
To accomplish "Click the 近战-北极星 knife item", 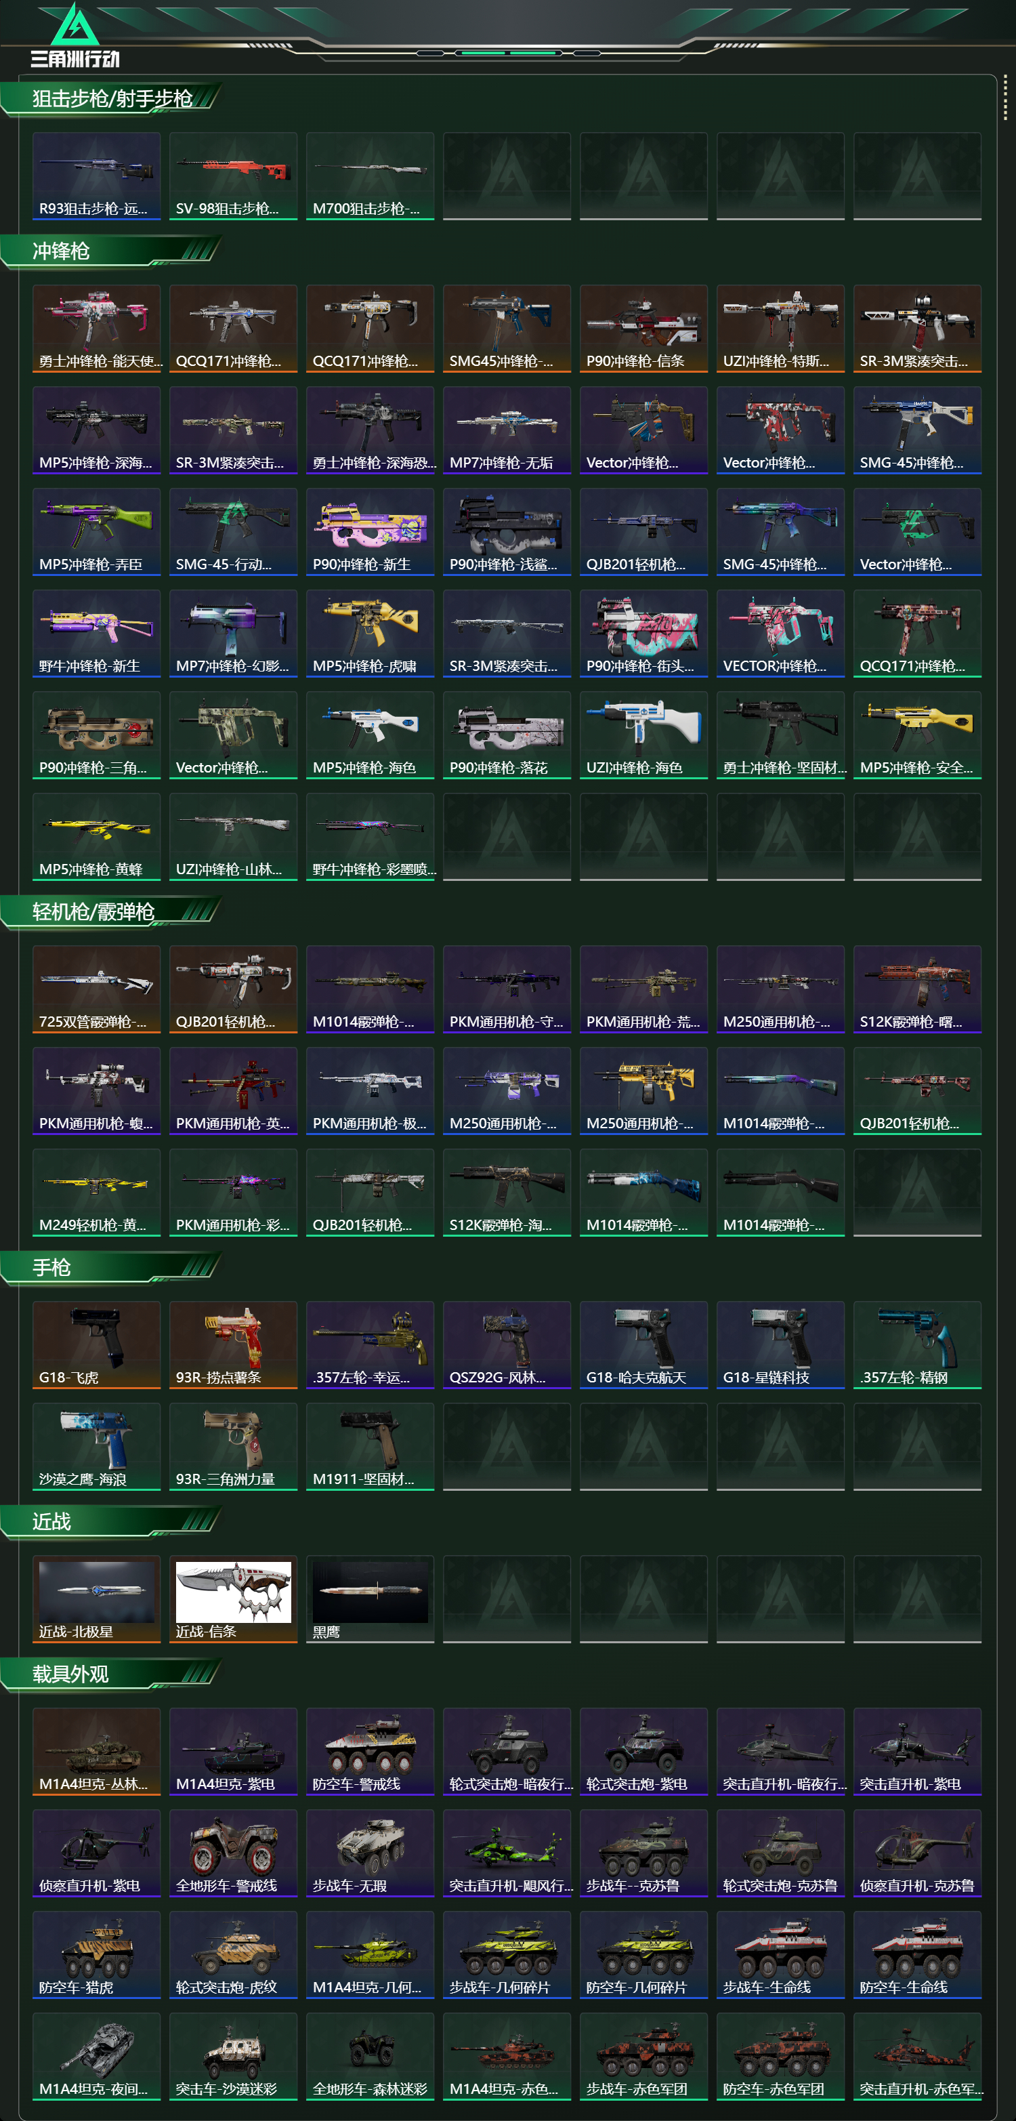I will tap(97, 1599).
